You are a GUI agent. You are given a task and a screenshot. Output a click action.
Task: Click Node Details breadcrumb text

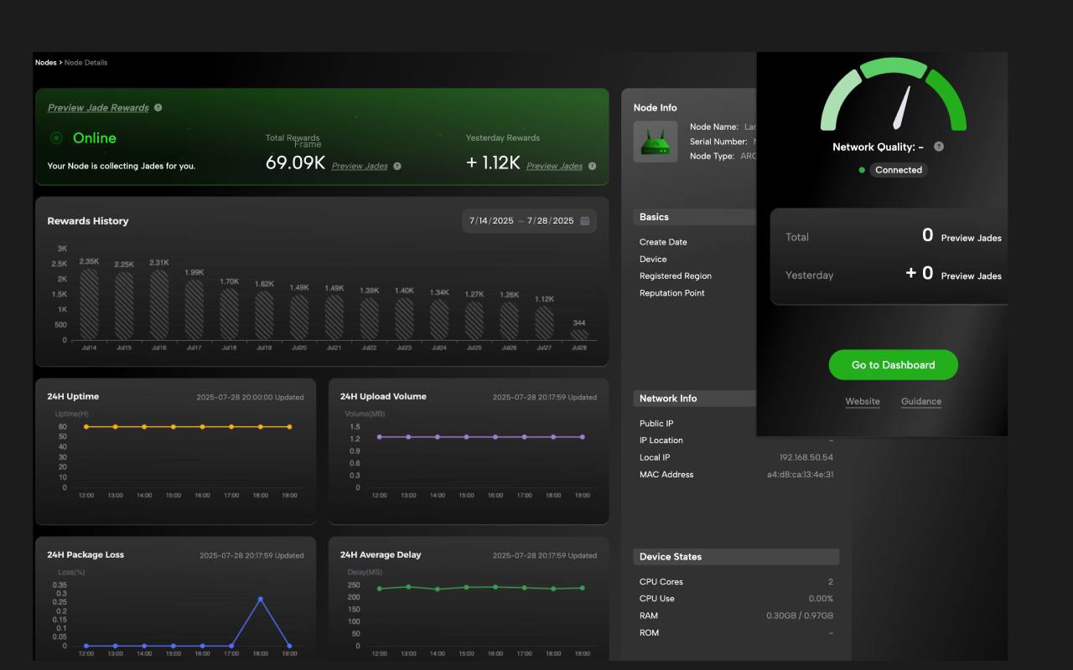(86, 63)
